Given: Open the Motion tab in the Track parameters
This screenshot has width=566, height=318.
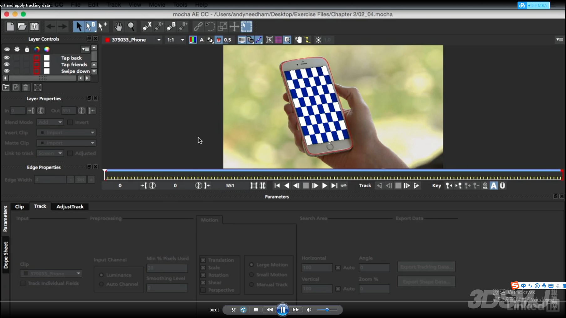Looking at the screenshot, I should pyautogui.click(x=209, y=220).
